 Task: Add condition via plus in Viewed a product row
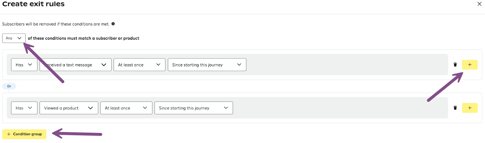coord(470,108)
